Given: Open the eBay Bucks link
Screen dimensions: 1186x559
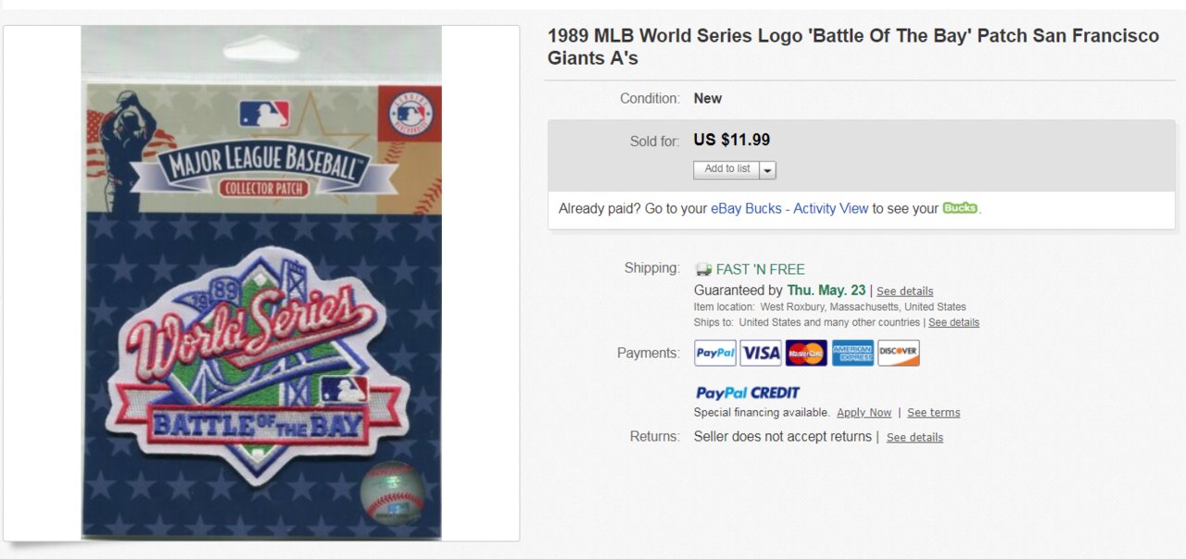Looking at the screenshot, I should (746, 209).
